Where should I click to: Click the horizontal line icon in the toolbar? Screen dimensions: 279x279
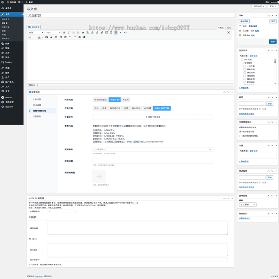[x=34, y=37]
